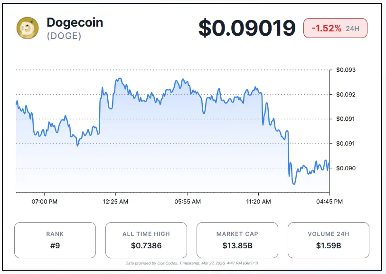Select the Market Cap $13.85B card
Viewport: 386px width, 274px height.
[237, 240]
